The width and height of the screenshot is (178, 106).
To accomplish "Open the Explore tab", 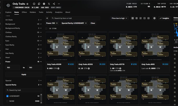I will (8, 12).
